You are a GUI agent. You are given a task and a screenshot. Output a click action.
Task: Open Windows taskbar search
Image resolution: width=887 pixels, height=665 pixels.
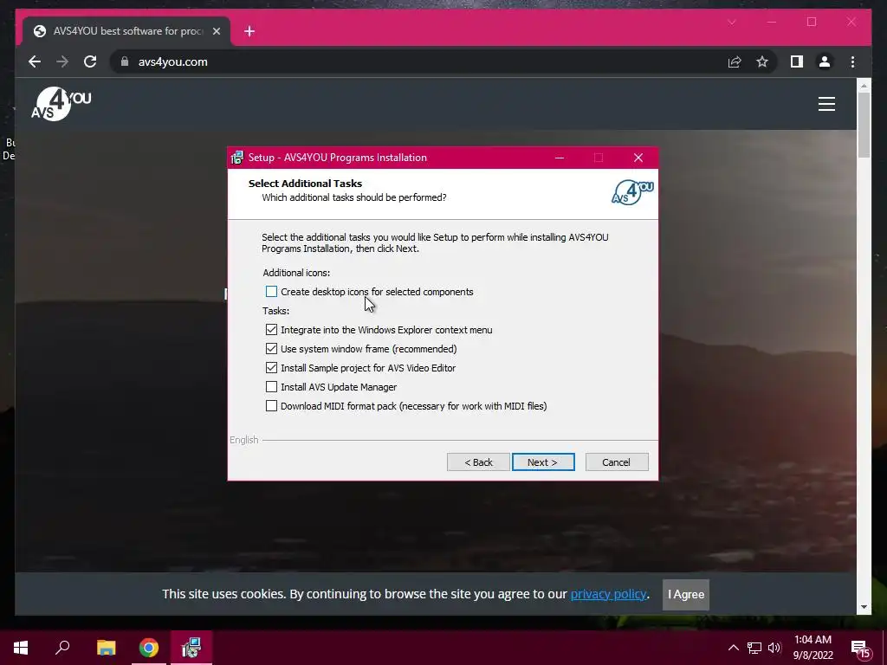click(x=62, y=648)
